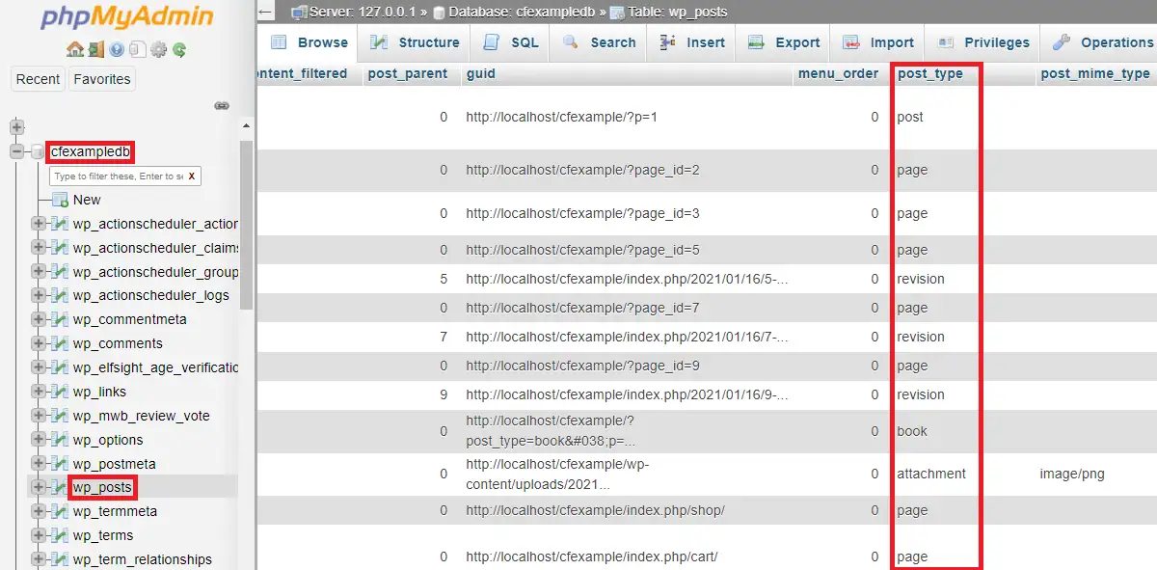1157x570 pixels.
Task: Click the 'image/png' mime type cell
Action: (x=1072, y=474)
